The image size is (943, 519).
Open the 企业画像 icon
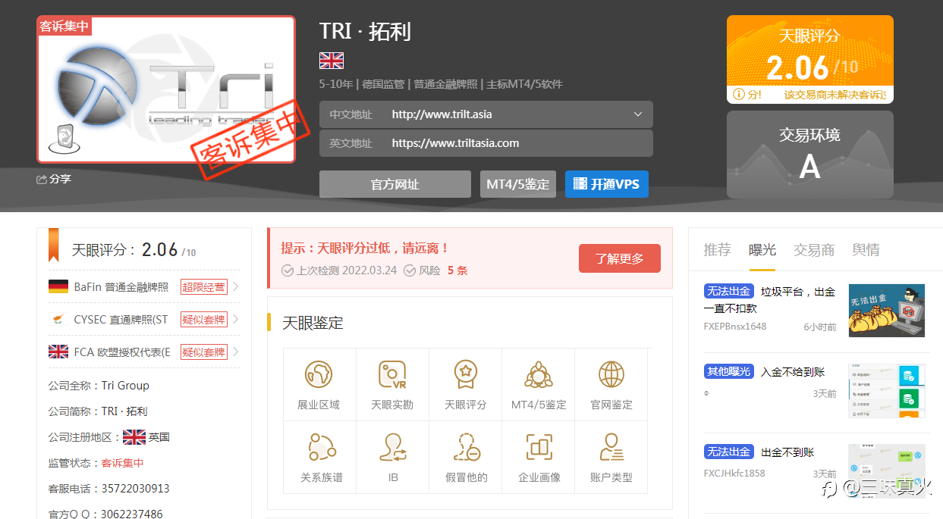point(539,447)
